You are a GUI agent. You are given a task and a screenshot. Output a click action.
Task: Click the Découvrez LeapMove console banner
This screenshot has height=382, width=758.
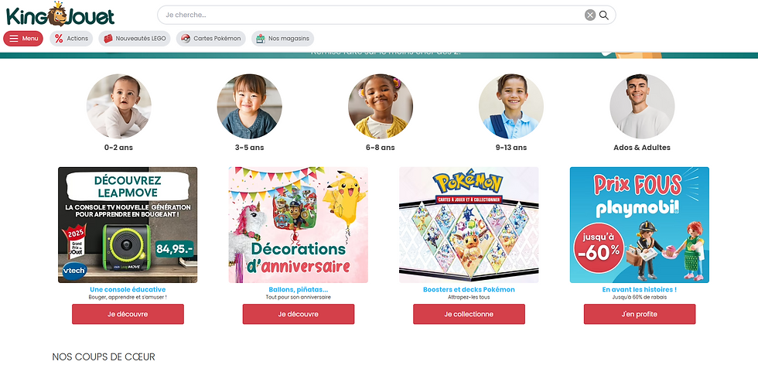coord(128,225)
